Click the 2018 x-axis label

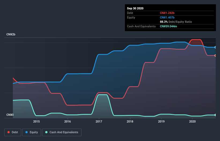pos(130,121)
